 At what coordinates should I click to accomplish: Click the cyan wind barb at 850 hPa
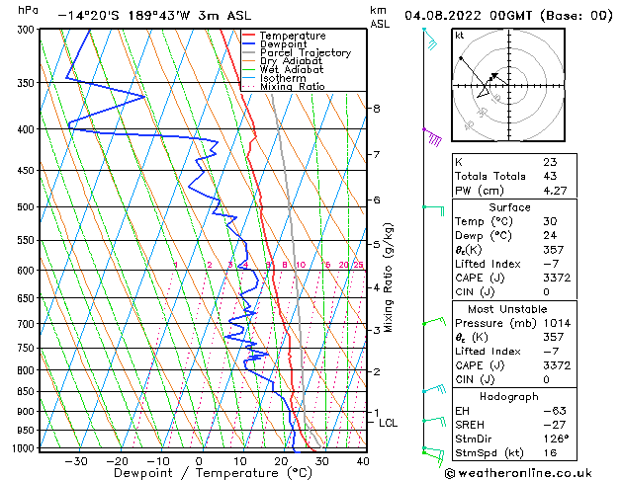[x=434, y=389]
